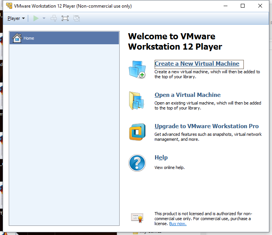
Task: Enter full screen mode via toolbar icon
Action: [65, 18]
